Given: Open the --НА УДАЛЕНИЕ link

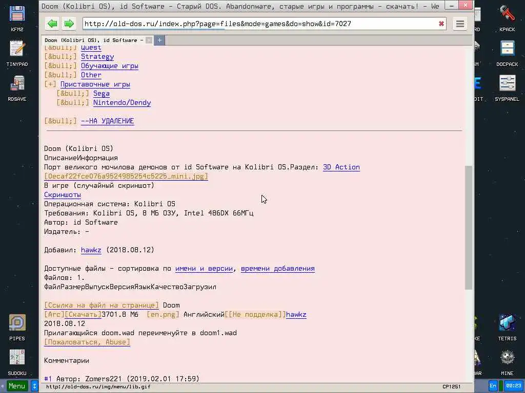Looking at the screenshot, I should tap(108, 121).
